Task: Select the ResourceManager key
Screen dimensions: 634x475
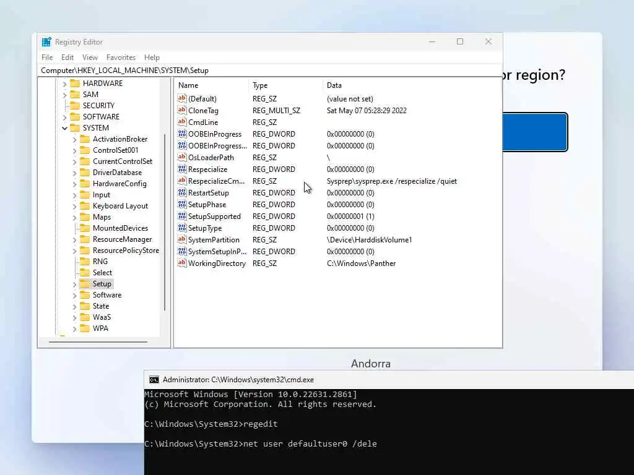Action: pos(123,239)
